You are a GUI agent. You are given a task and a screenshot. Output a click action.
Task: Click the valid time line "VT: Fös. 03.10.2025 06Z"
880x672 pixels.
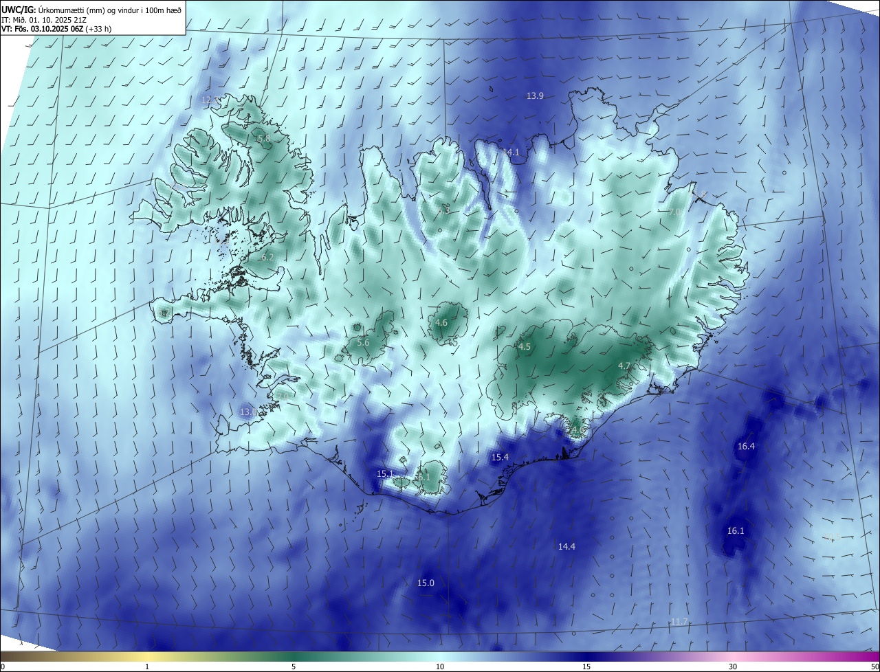point(43,29)
